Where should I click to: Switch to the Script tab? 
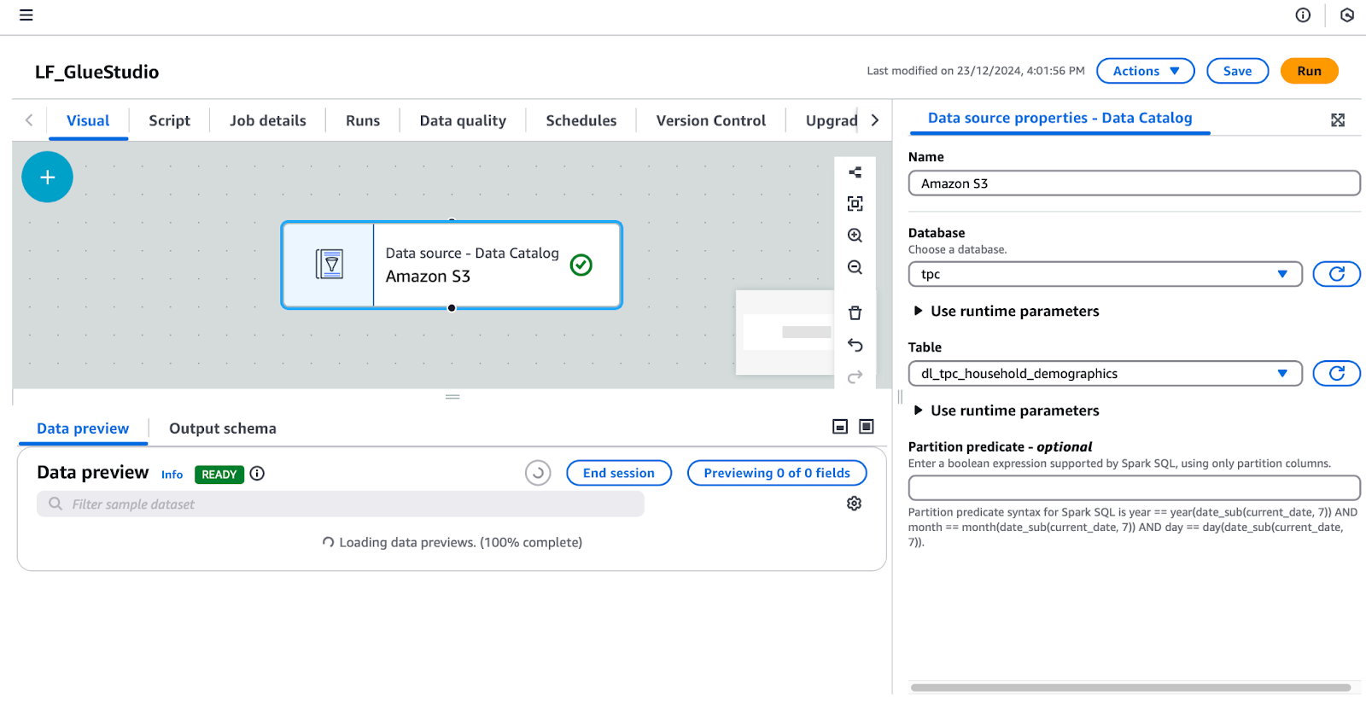[x=169, y=120]
